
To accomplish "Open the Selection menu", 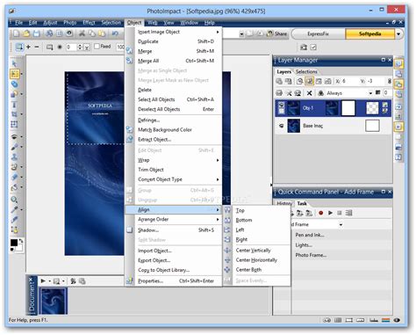I will [x=111, y=23].
